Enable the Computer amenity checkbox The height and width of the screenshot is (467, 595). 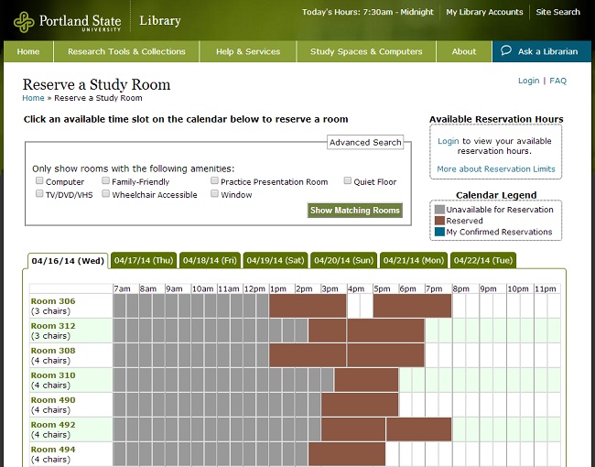39,181
